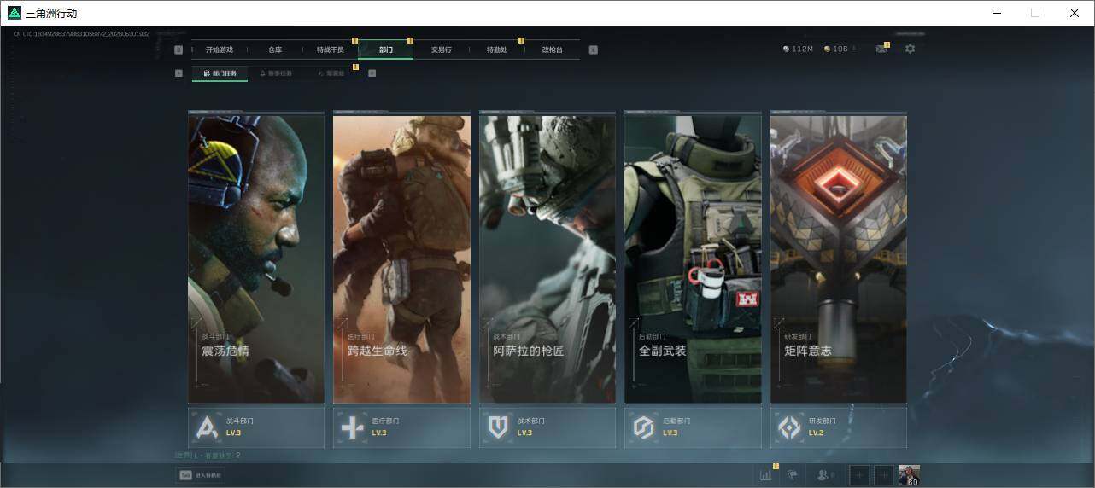This screenshot has height=488, width=1095.
Task: Click the title 矩阵意志 on last card
Action: pos(808,351)
